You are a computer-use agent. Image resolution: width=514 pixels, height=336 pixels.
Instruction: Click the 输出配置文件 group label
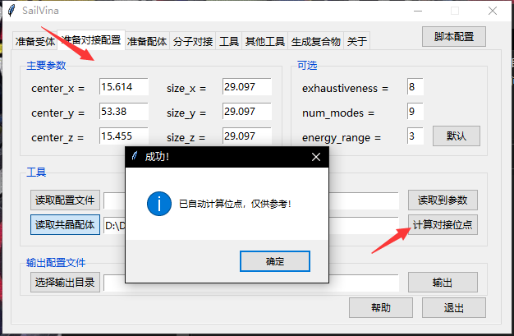tap(56, 263)
